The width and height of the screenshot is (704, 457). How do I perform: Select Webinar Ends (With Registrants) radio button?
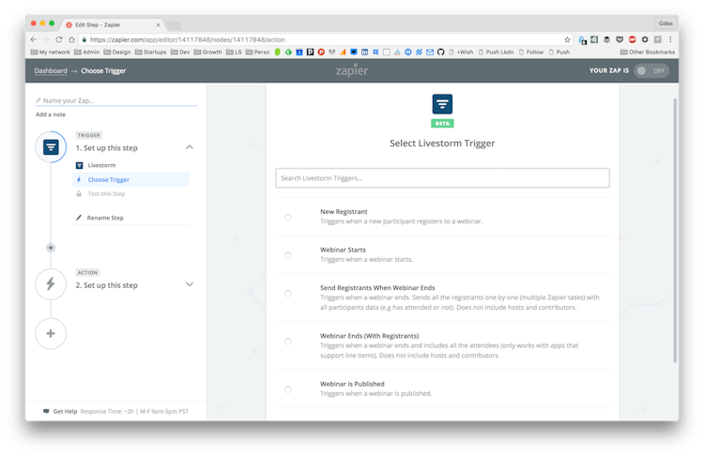(288, 342)
